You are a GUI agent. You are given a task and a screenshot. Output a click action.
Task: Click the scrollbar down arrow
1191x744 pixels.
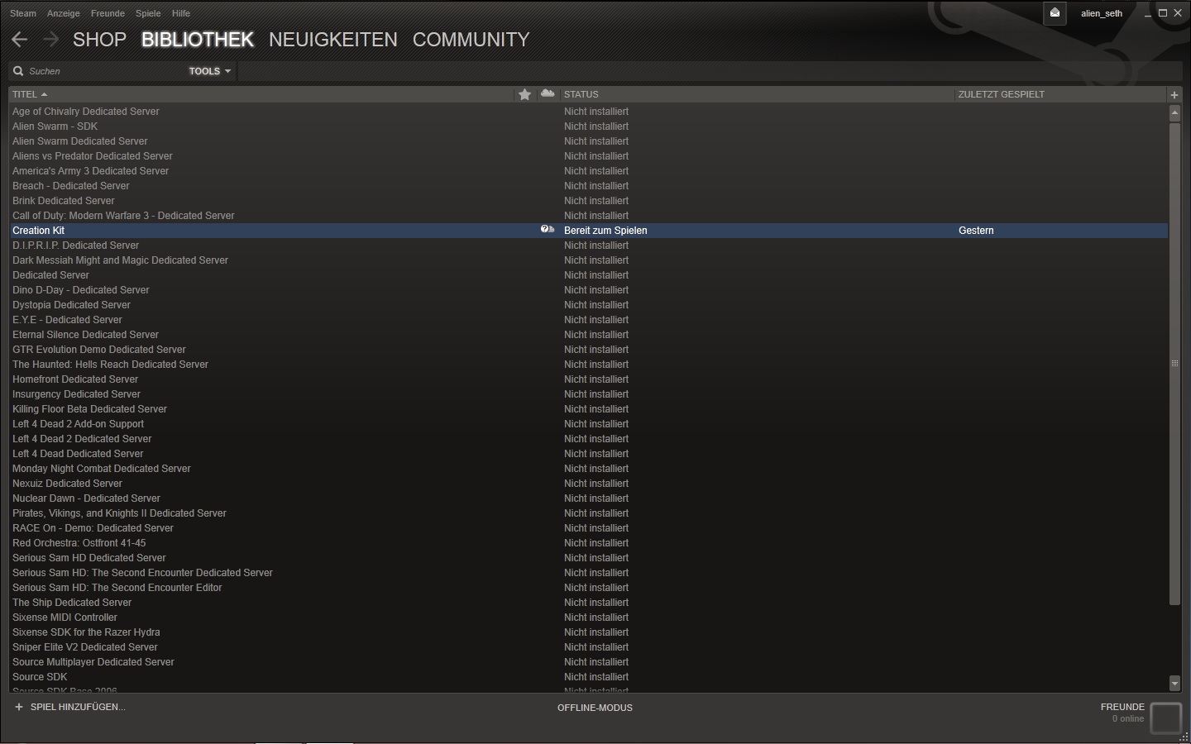1174,683
